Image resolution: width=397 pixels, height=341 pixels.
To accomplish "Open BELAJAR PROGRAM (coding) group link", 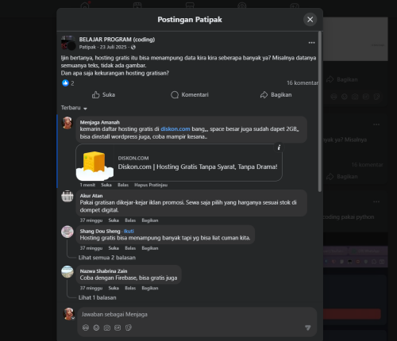I will point(117,40).
